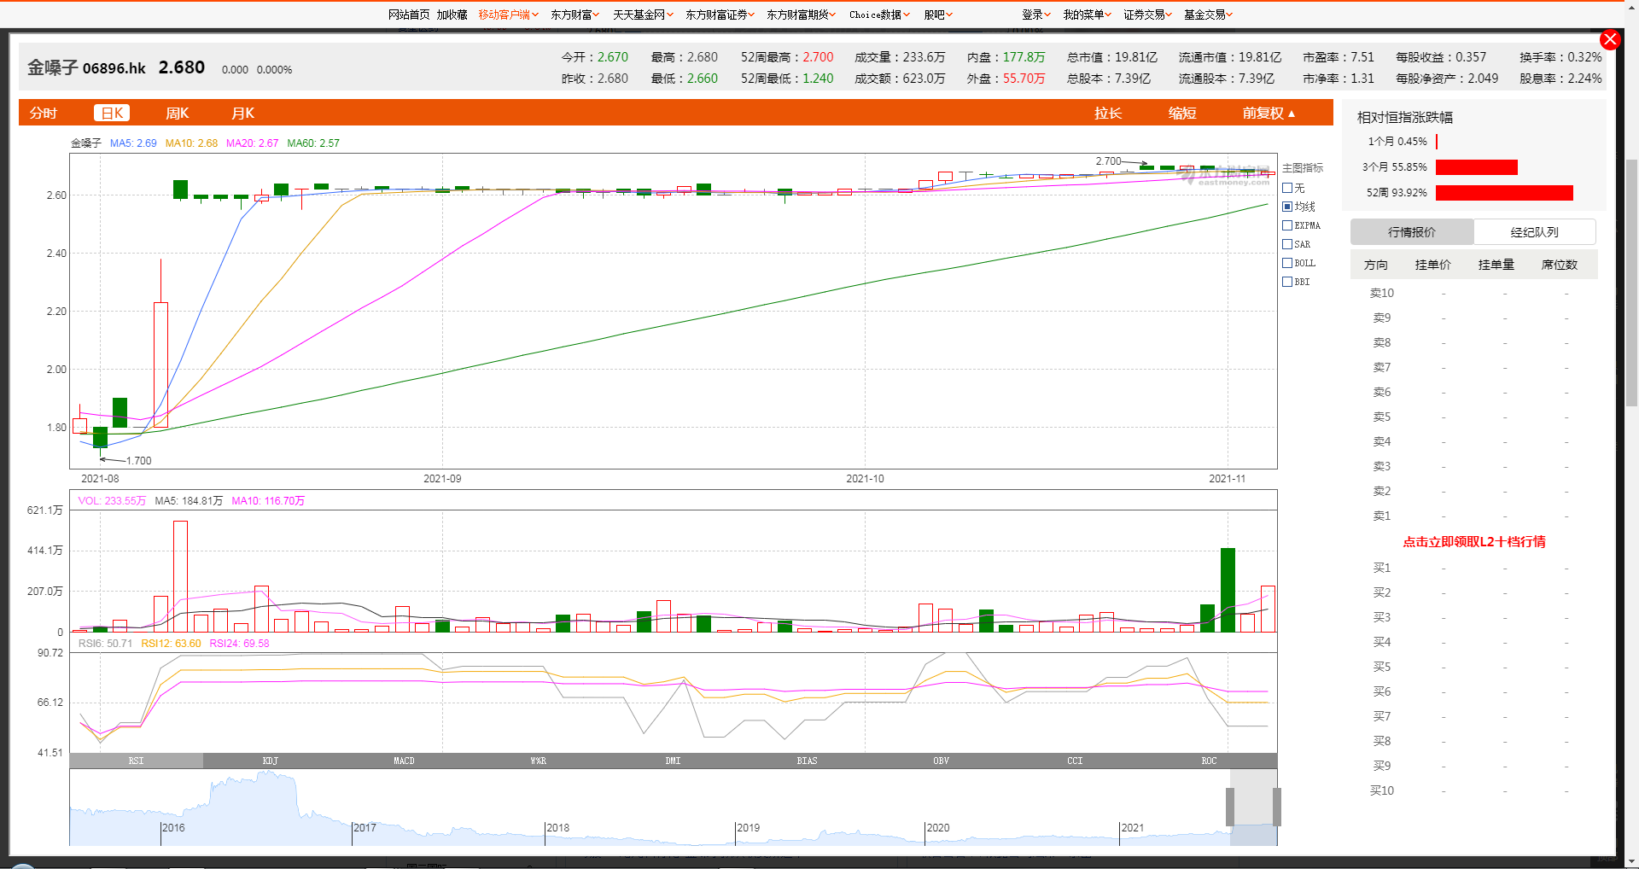Screen dimensions: 1639x869
Task: Click the 2019 marker in timeline overview
Action: point(748,827)
